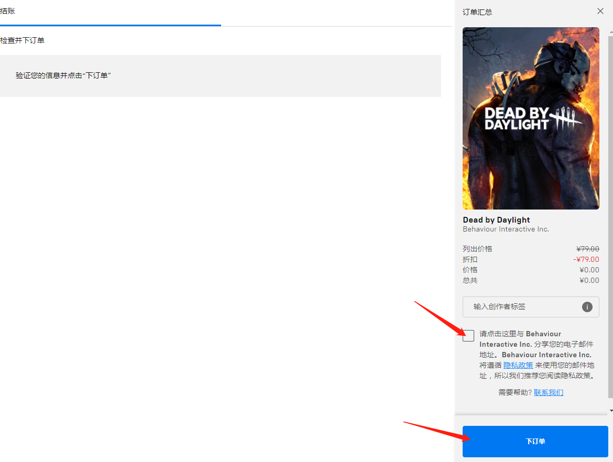Click the struck-through ¥79.00 list price
Viewport: 613px width, 462px height.
click(587, 249)
